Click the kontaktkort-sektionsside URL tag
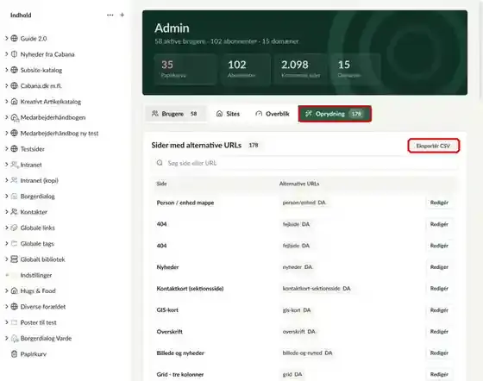 [x=317, y=289]
